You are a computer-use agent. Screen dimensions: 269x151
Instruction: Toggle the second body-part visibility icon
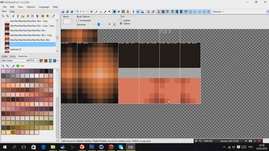[163, 12]
